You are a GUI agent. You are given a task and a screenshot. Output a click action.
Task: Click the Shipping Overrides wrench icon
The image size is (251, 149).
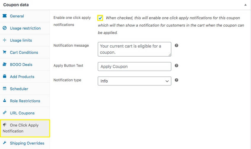(4, 143)
